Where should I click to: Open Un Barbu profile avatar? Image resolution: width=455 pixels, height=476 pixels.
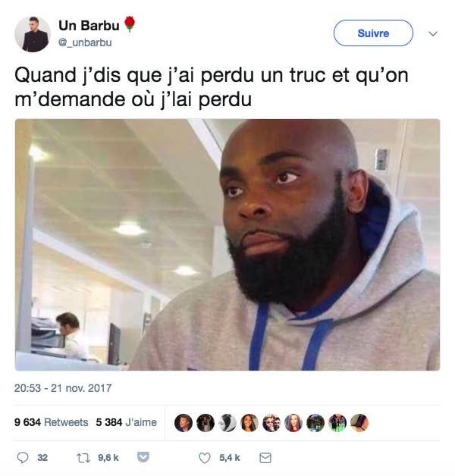click(x=33, y=34)
